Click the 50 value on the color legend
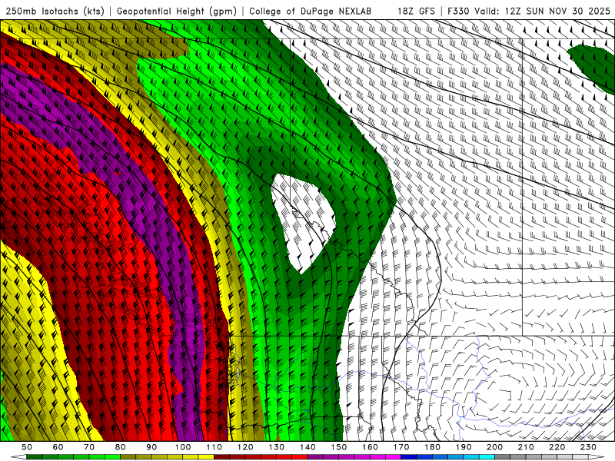Viewport: 615px width, 461px height. 27,446
